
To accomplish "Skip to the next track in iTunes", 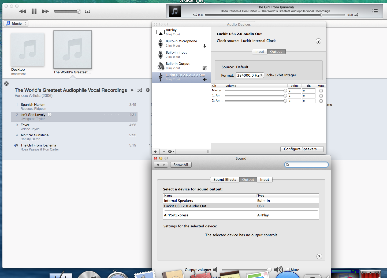I will [x=46, y=11].
